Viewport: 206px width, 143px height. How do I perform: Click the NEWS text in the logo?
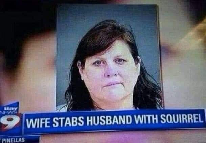click(9, 112)
